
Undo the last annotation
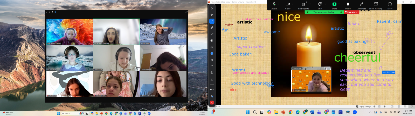(212, 60)
